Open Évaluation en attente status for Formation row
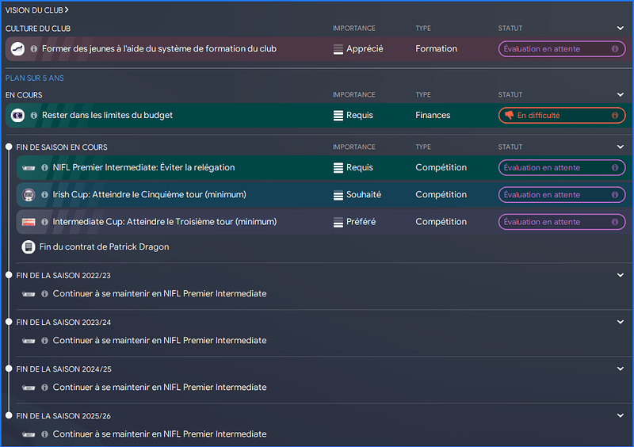 (x=562, y=49)
